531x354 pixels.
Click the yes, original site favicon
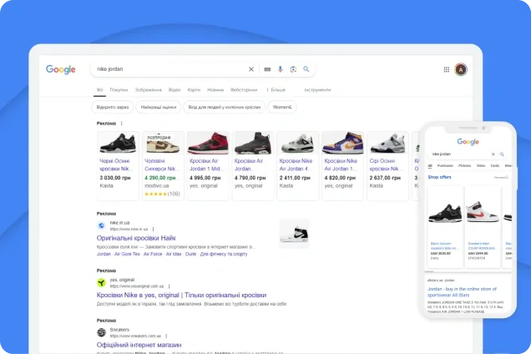click(101, 283)
